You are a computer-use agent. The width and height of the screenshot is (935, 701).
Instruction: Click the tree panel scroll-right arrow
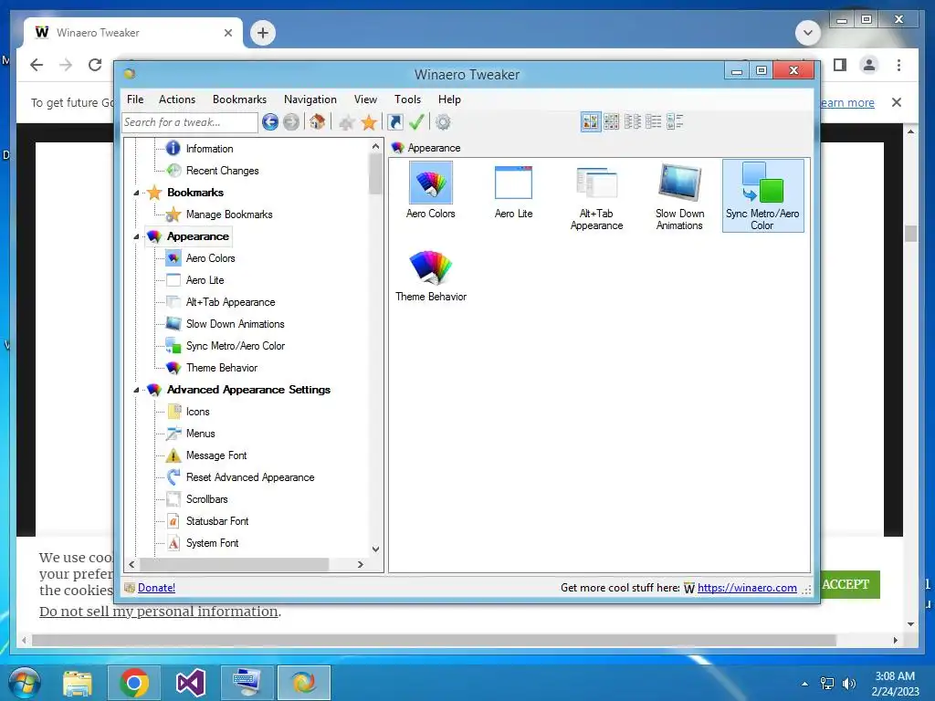360,564
